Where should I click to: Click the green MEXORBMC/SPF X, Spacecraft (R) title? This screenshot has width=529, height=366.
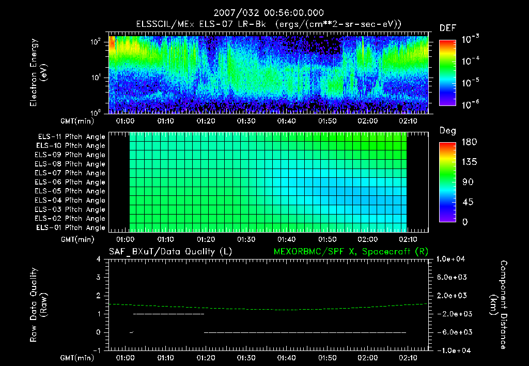(x=351, y=252)
